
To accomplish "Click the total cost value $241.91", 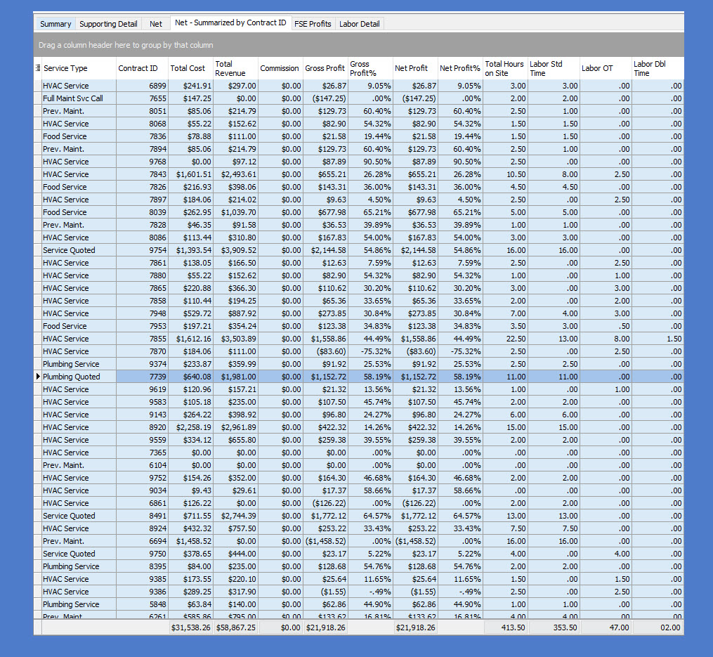I will tap(190, 86).
